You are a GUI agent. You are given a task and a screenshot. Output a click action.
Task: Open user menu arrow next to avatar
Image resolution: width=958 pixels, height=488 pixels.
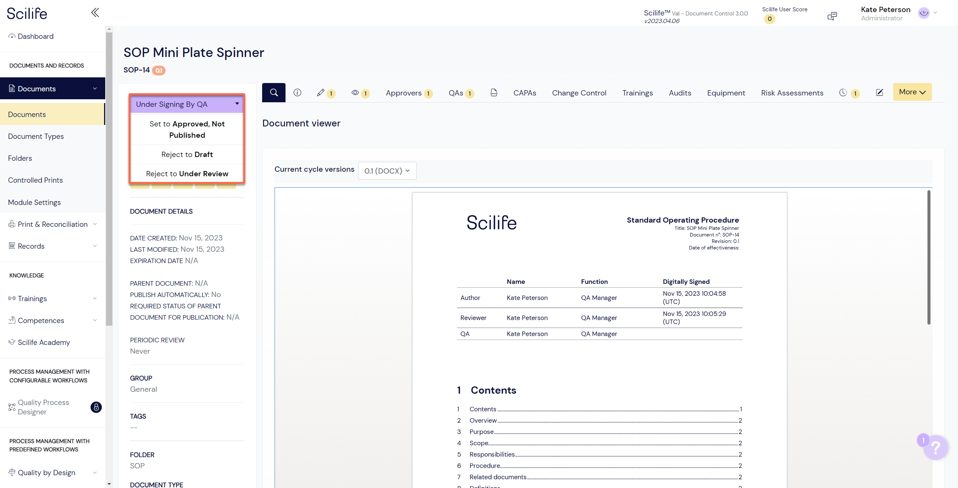[935, 13]
